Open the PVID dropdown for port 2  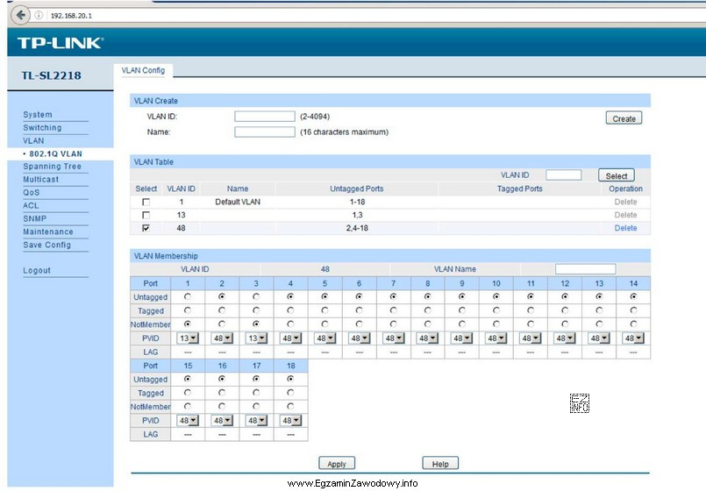click(x=222, y=338)
